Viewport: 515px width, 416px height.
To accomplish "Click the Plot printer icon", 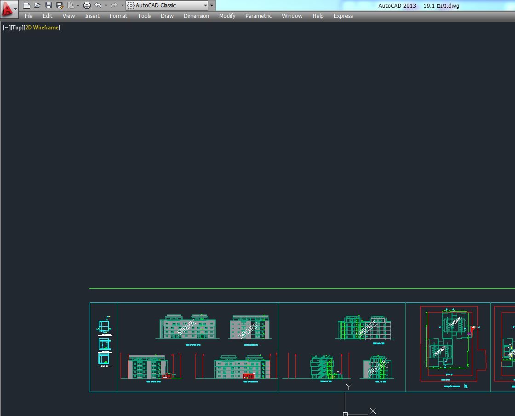I will coord(86,6).
